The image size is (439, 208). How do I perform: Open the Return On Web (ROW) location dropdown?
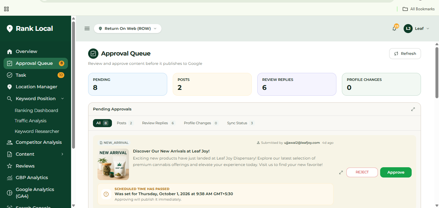click(128, 29)
